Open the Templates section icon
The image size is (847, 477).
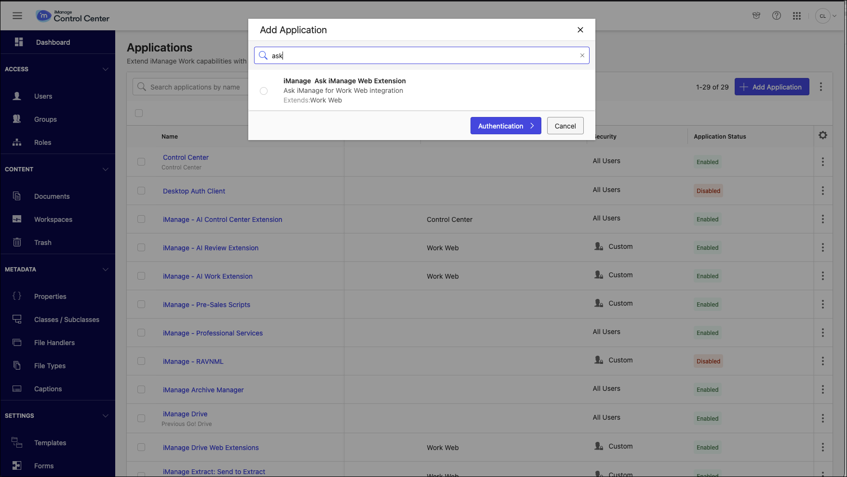(17, 442)
